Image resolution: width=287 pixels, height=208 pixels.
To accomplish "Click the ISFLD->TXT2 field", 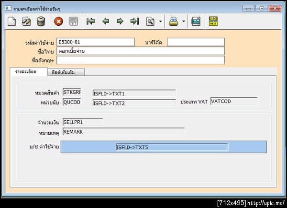I will click(134, 103).
